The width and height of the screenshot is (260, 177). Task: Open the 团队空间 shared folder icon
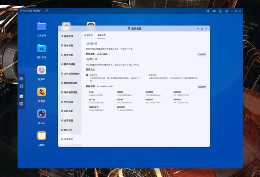click(42, 48)
